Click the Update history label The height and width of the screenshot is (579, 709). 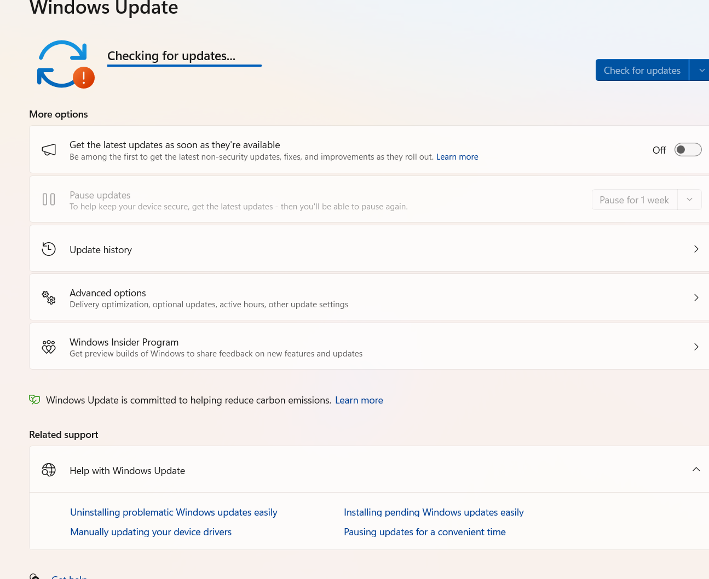click(x=101, y=250)
